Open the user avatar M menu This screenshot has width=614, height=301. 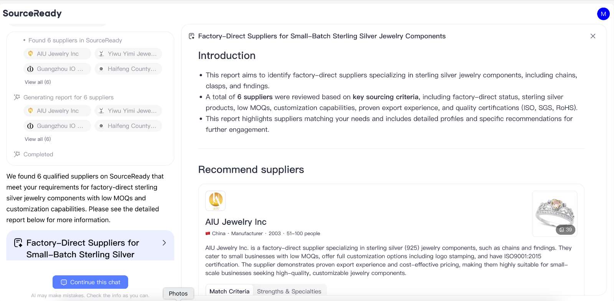[603, 14]
